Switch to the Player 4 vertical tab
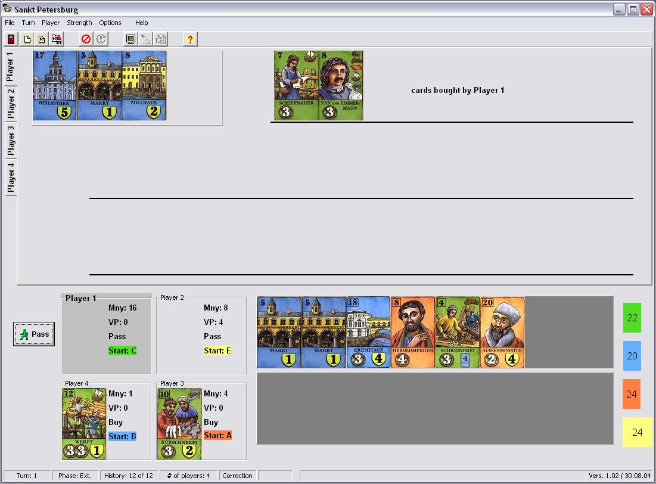 pos(11,178)
